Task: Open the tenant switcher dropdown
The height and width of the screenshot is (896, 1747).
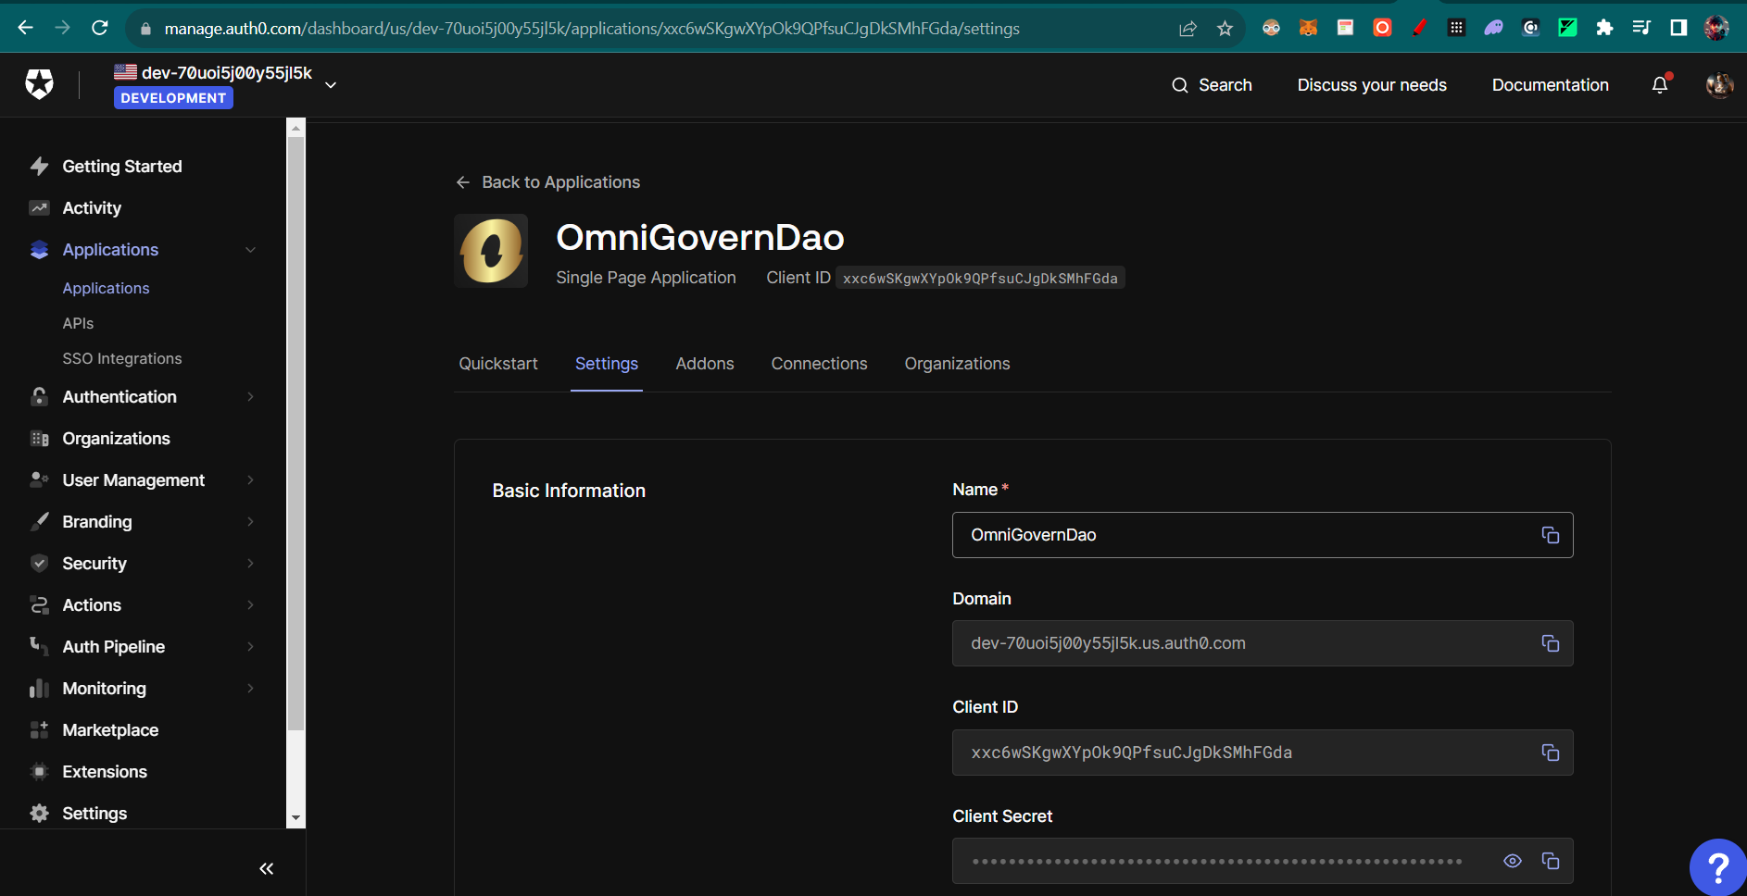Action: click(331, 84)
